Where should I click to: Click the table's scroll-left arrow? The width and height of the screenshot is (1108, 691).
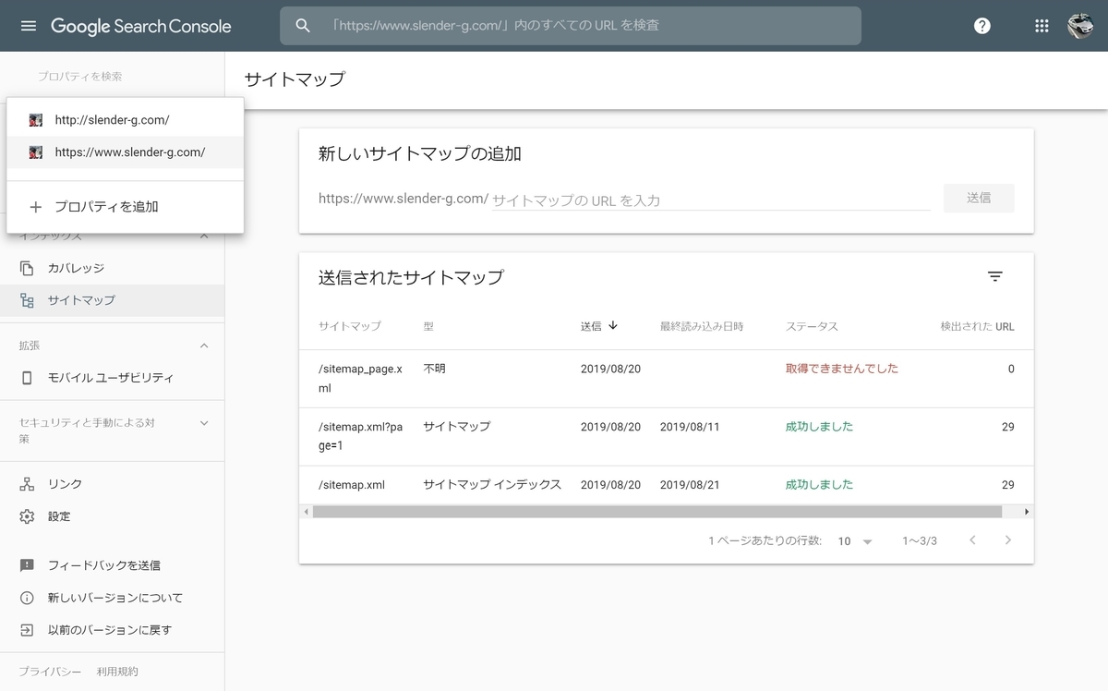coord(306,512)
